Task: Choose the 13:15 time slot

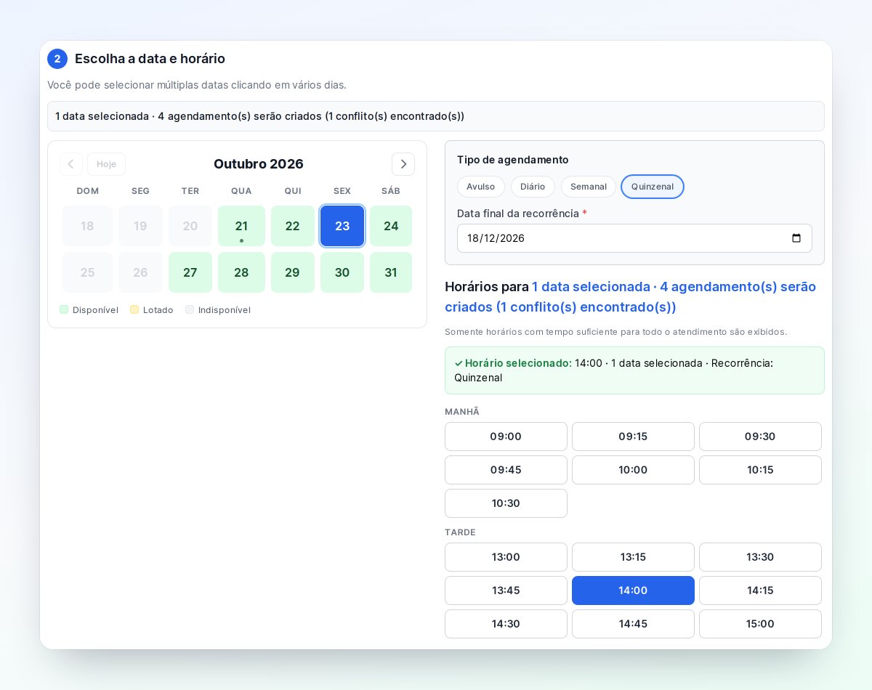Action: (633, 557)
